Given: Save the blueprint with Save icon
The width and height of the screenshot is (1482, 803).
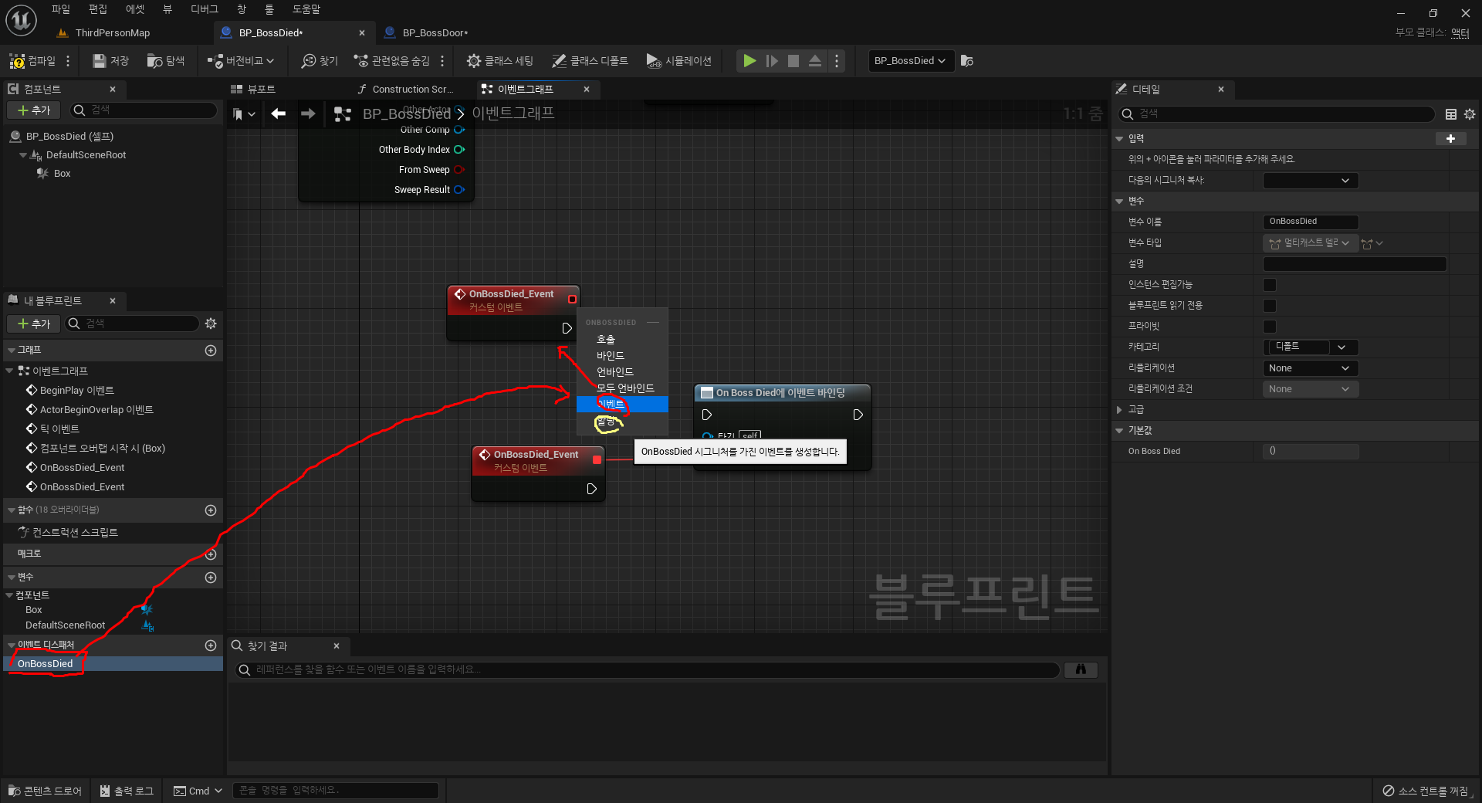Looking at the screenshot, I should coord(110,61).
